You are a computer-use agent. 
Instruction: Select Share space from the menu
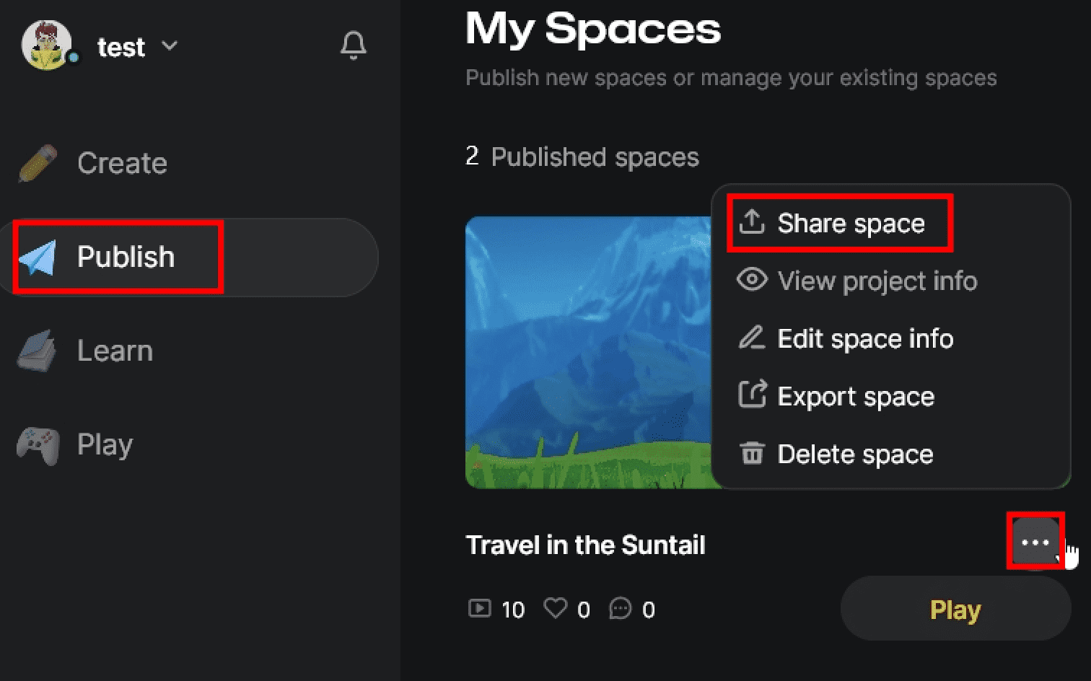(x=850, y=222)
